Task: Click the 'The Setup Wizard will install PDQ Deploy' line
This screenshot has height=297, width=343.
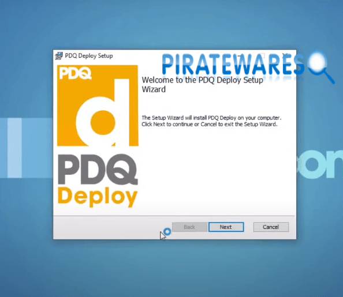Action: pyautogui.click(x=211, y=118)
